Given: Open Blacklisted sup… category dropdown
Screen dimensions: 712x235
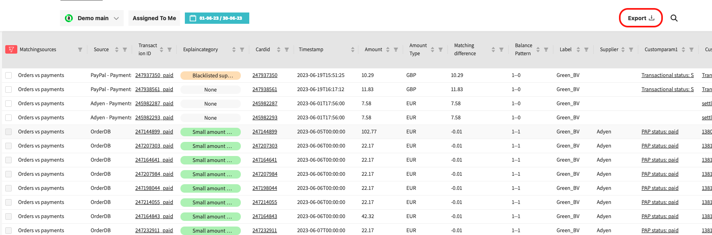Looking at the screenshot, I should tap(211, 75).
